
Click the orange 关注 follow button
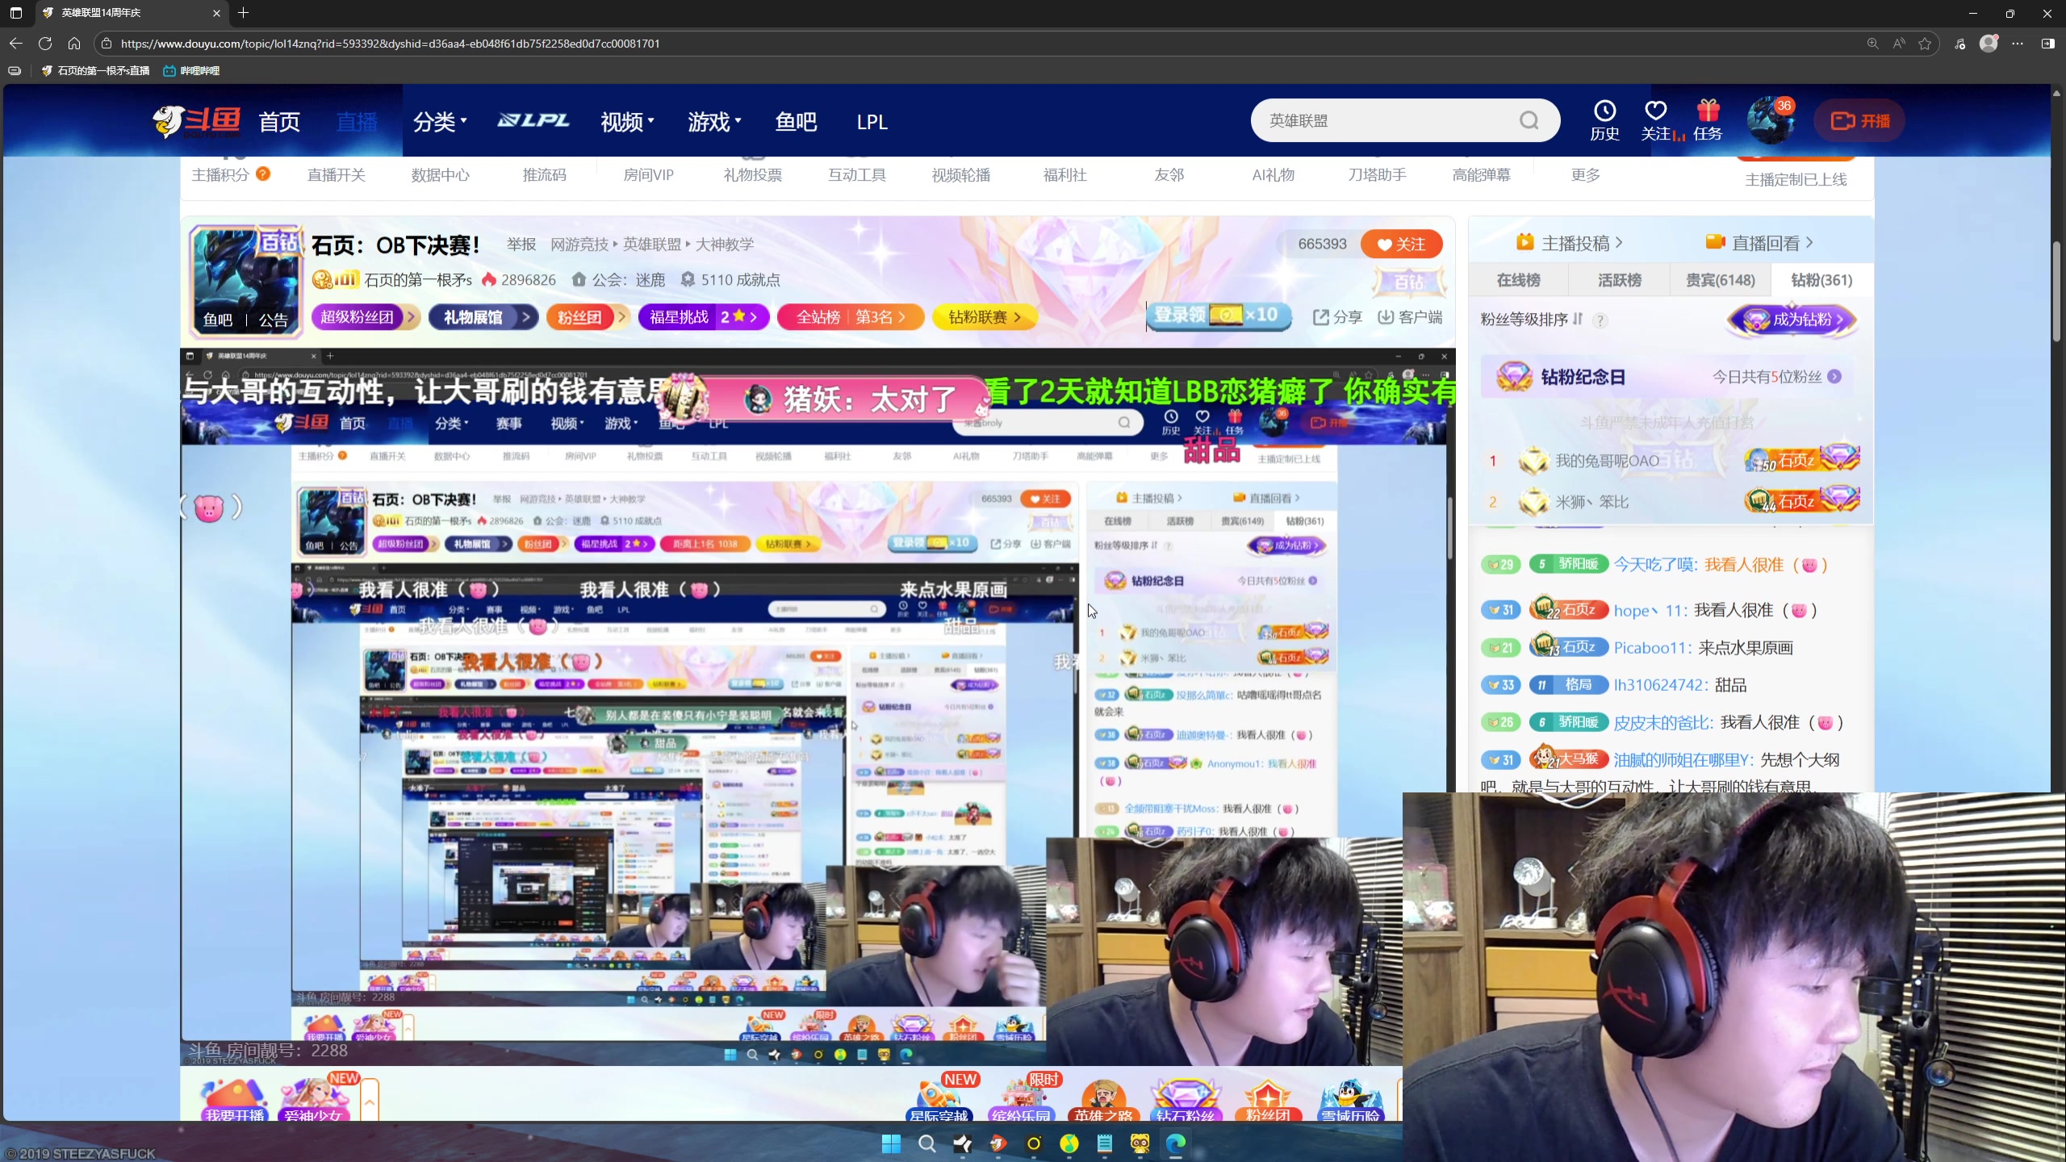1402,245
